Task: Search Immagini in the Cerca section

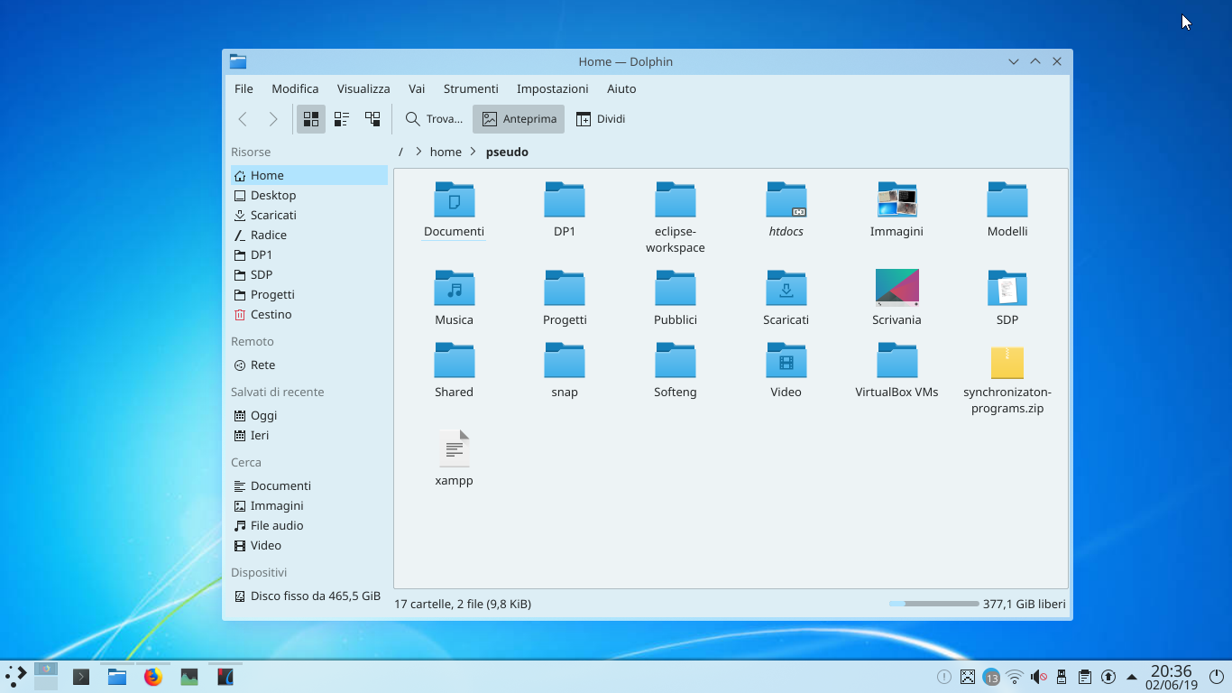Action: pos(309,505)
